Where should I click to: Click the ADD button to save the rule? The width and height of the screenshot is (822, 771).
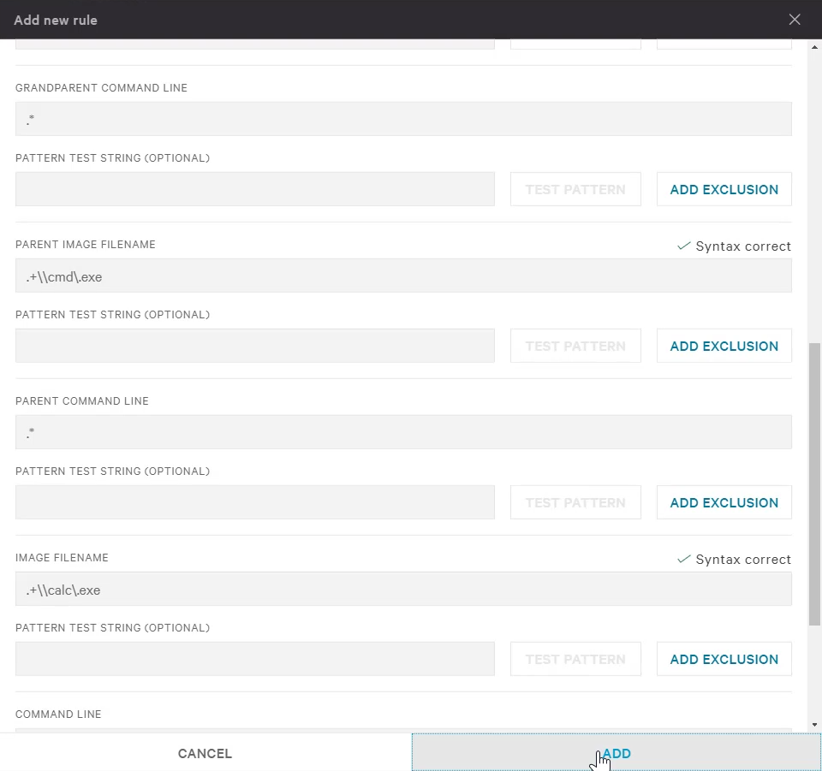[616, 753]
